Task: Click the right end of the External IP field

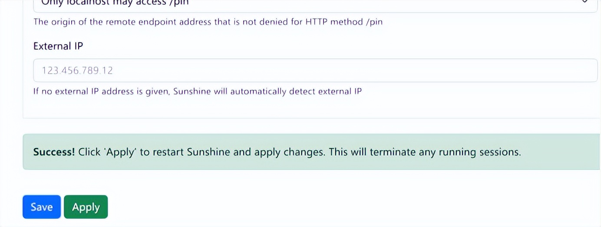Action: pyautogui.click(x=582, y=71)
